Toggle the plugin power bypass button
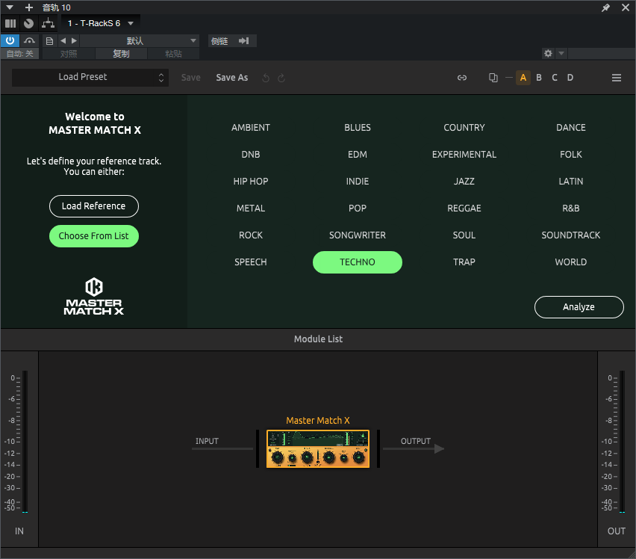The image size is (636, 559). tap(10, 40)
